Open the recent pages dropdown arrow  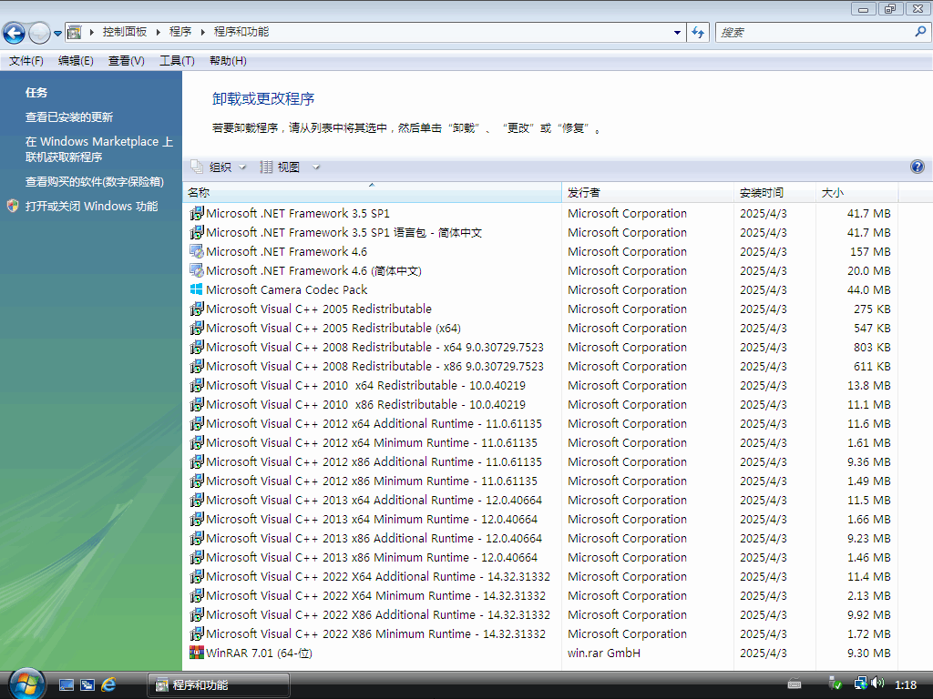tap(57, 34)
